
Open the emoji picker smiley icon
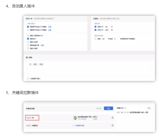tap(30, 64)
